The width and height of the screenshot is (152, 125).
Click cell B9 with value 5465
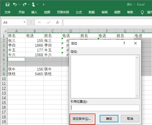click(35, 74)
